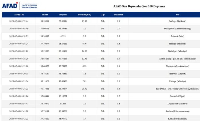Viewport: 200px width, 121px height.
Task: Select magnitude value 1.5
Action: (x=119, y=59)
